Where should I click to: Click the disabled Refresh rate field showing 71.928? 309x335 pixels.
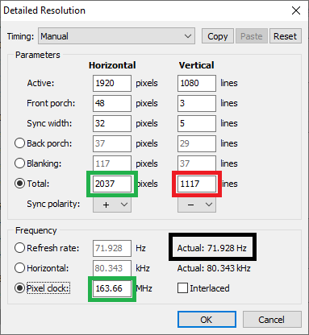coord(112,248)
